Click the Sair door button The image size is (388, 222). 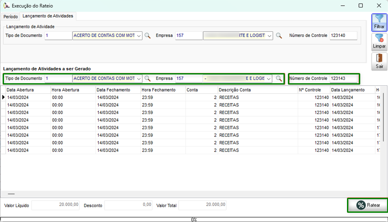(x=379, y=62)
